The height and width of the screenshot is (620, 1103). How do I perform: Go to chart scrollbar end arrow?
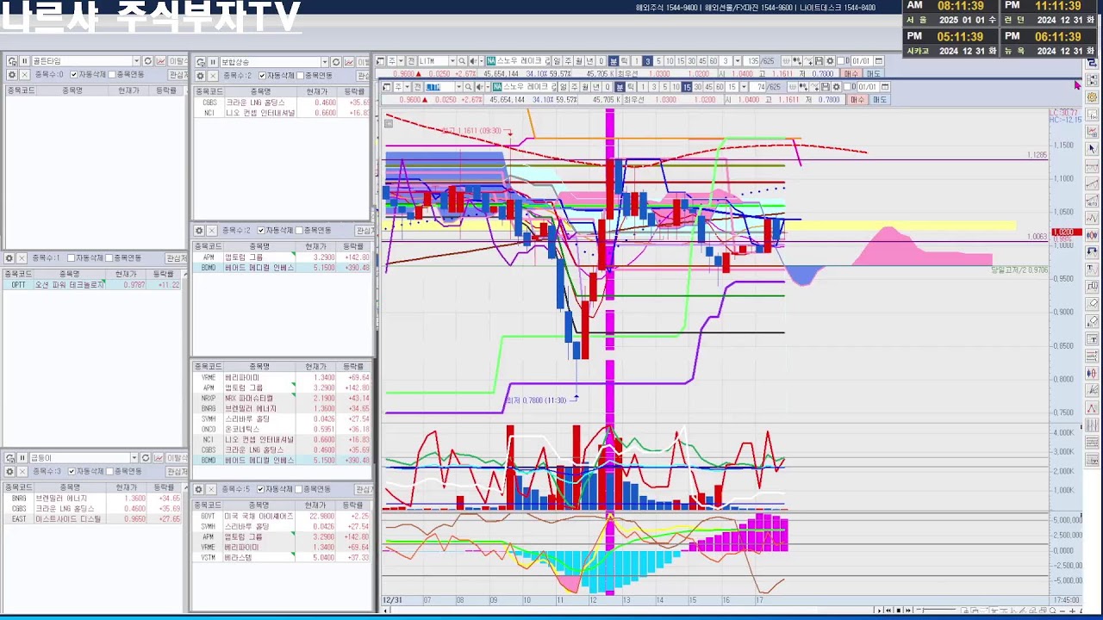pos(879,611)
